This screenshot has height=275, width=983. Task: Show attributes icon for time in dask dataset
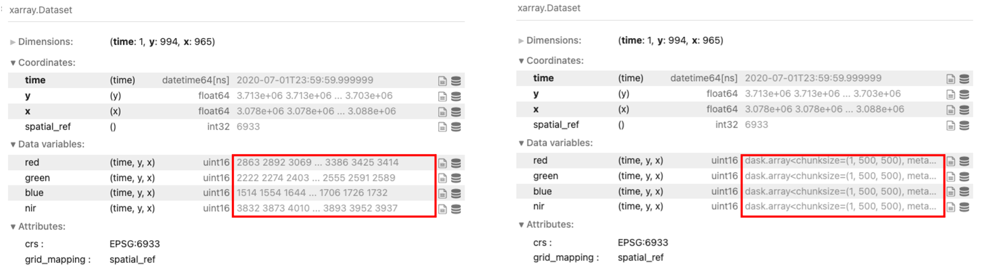pyautogui.click(x=951, y=79)
